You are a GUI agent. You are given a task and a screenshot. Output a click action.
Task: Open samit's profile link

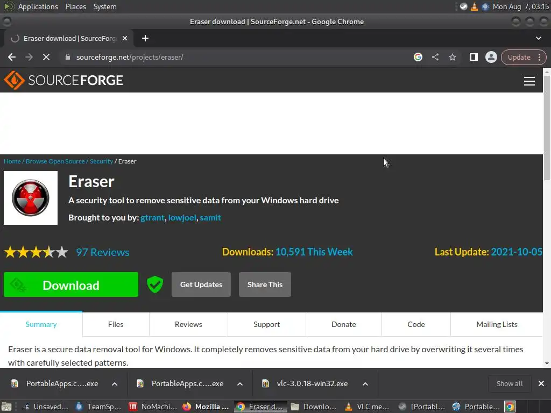pos(210,218)
